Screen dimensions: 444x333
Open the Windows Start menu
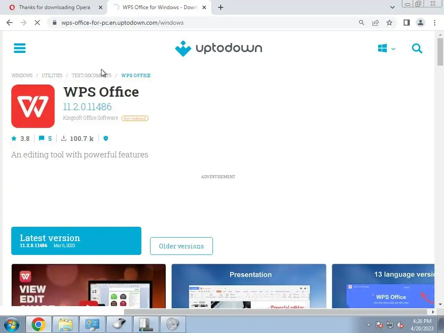(12, 324)
